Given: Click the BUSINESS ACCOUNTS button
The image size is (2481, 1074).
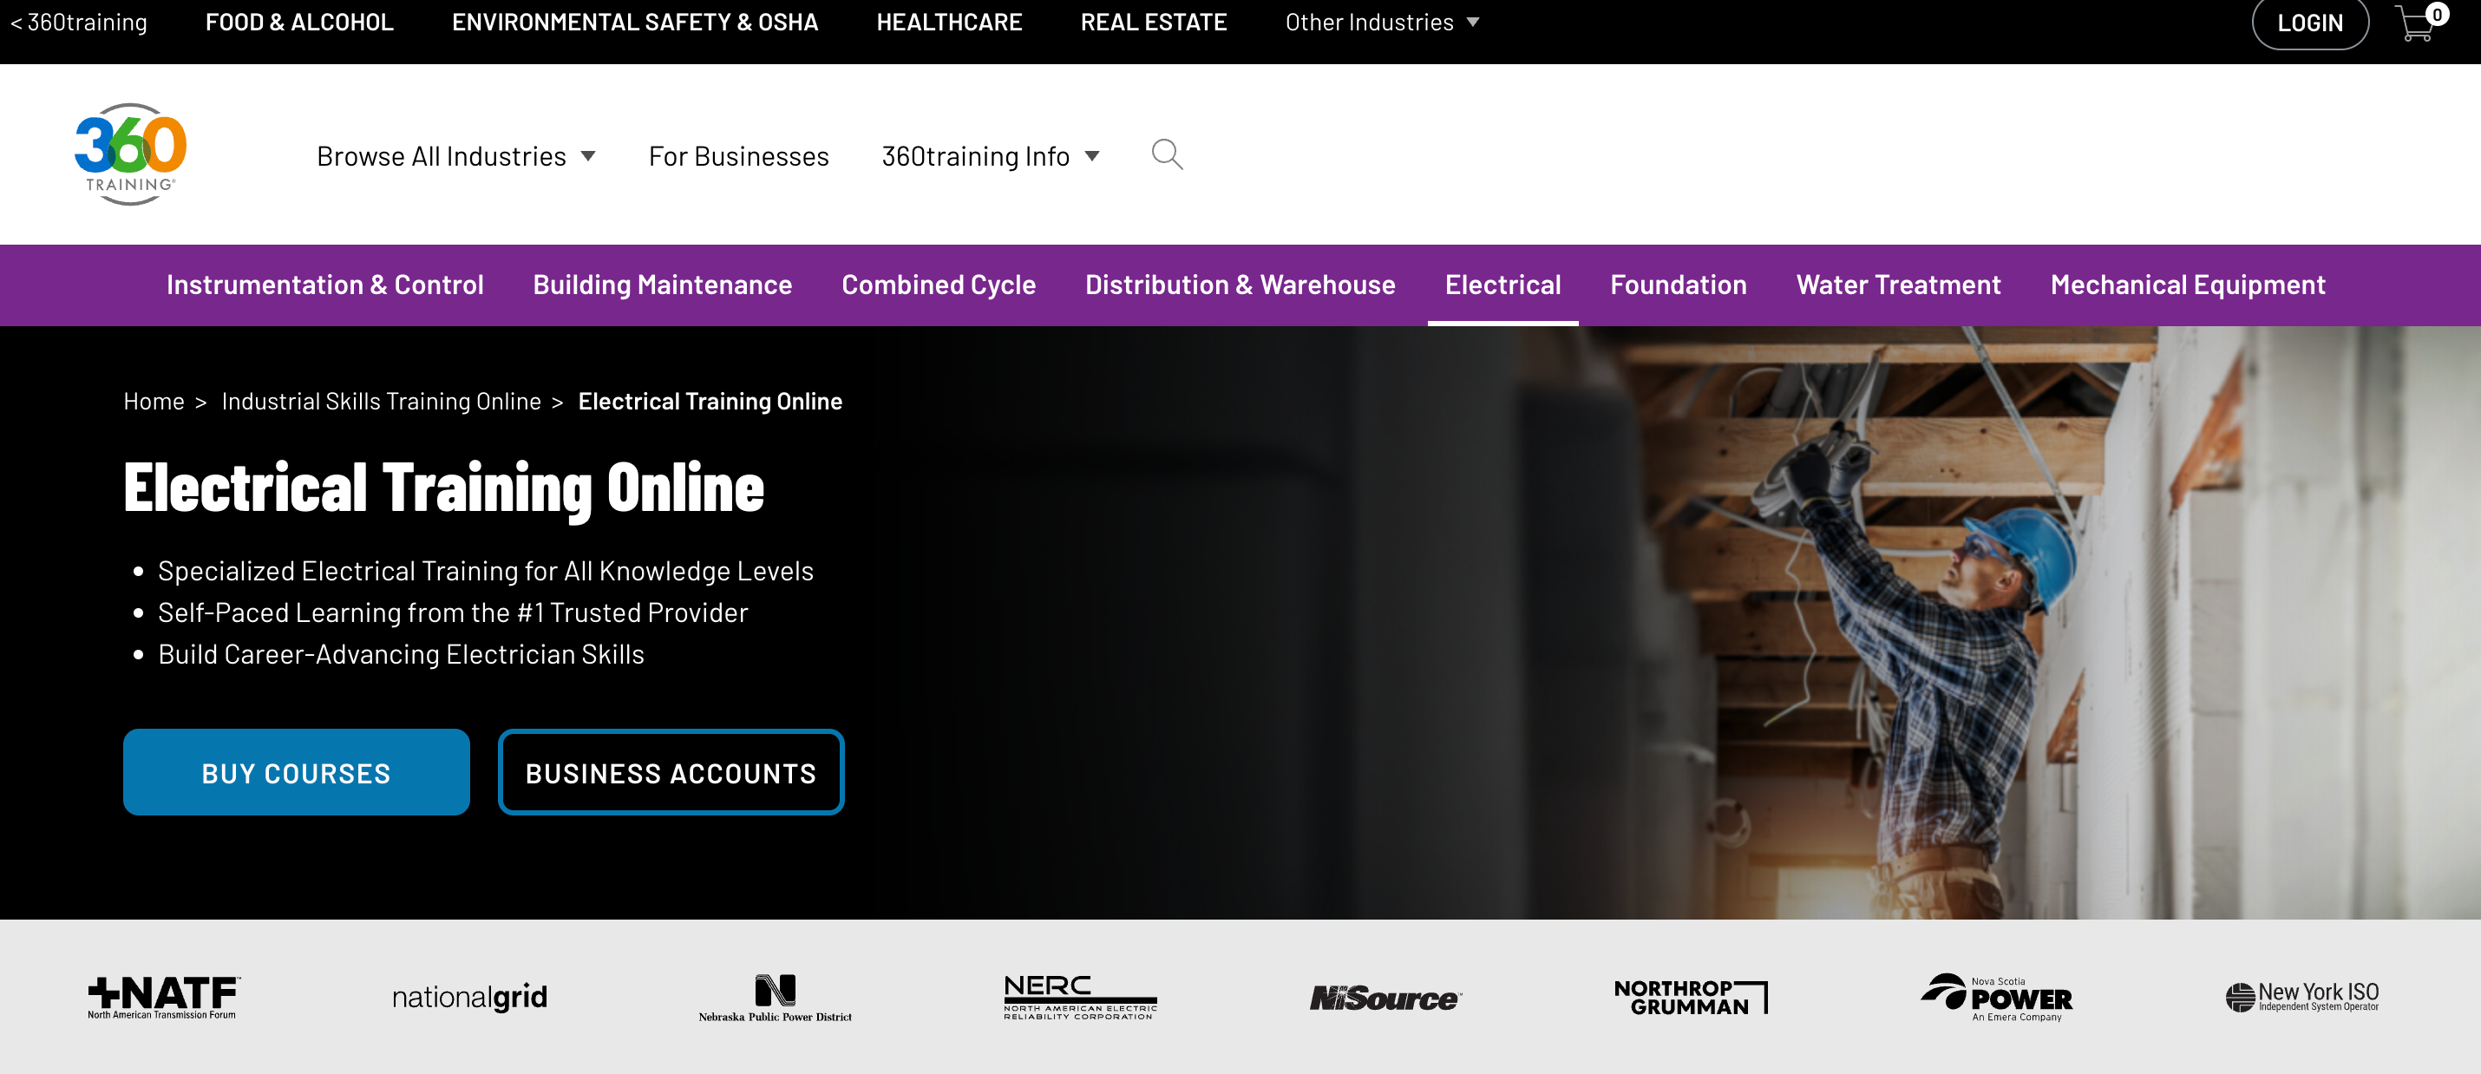Looking at the screenshot, I should (x=671, y=772).
